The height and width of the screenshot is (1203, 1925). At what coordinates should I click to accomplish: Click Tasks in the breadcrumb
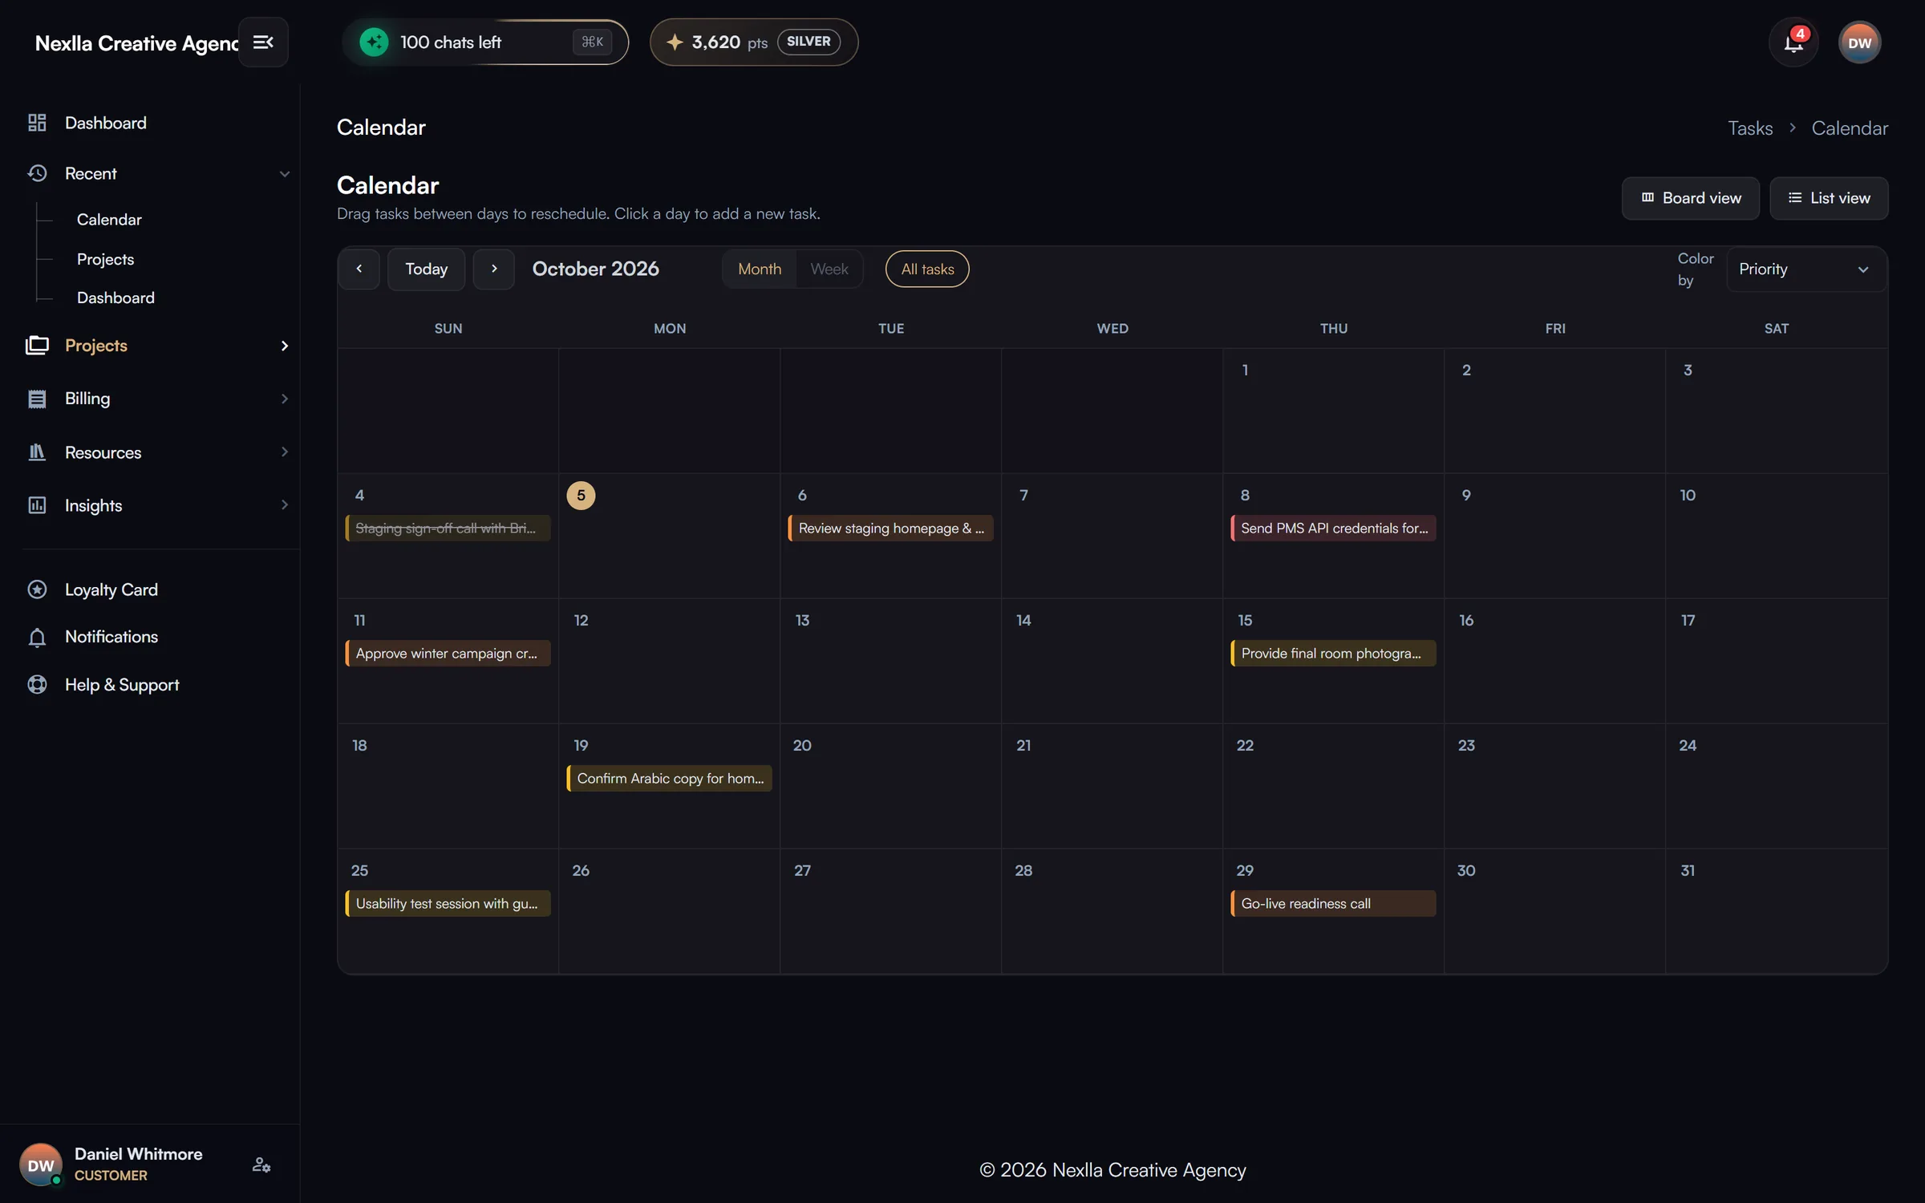pos(1750,128)
